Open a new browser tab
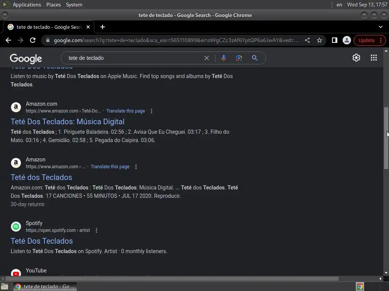This screenshot has height=291, width=389. click(x=103, y=27)
